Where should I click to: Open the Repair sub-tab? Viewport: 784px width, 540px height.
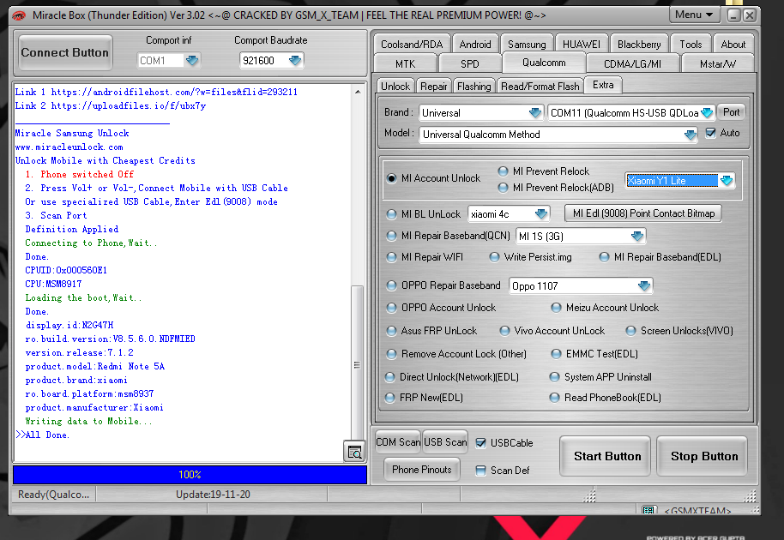click(433, 86)
